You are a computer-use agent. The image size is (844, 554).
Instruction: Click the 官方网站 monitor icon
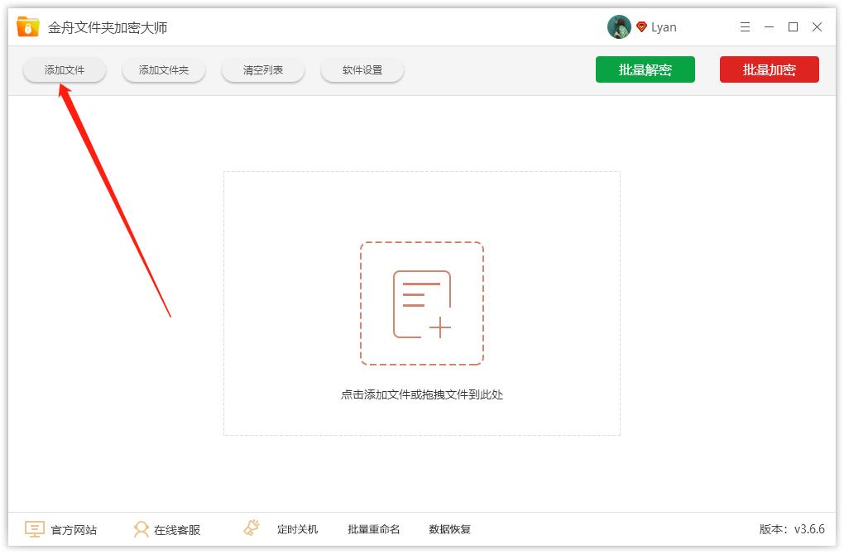click(x=34, y=528)
